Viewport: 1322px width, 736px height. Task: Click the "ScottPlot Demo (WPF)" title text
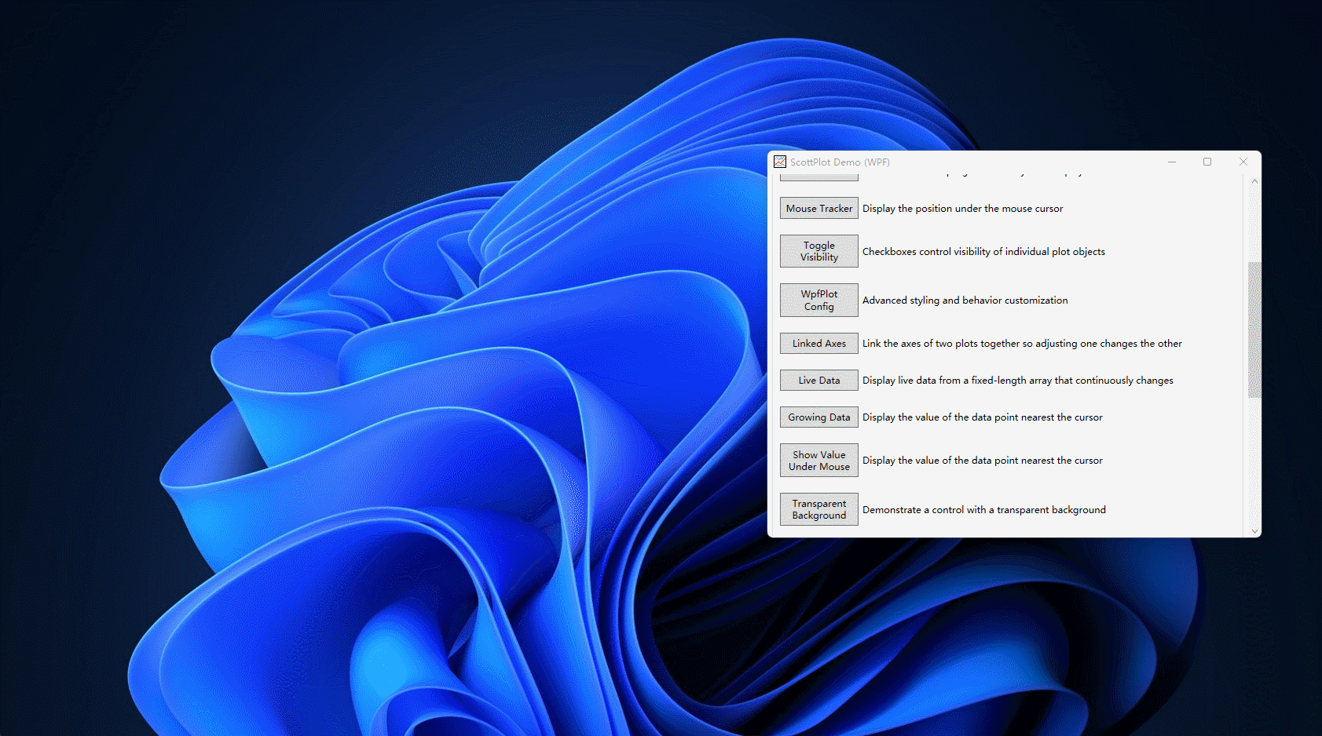(840, 162)
